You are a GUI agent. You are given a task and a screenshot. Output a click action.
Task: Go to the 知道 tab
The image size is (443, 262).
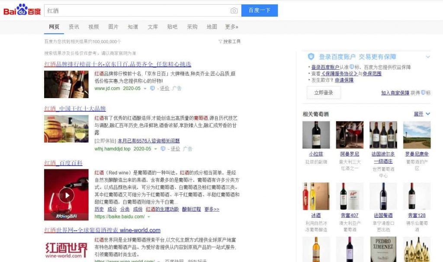click(x=133, y=27)
